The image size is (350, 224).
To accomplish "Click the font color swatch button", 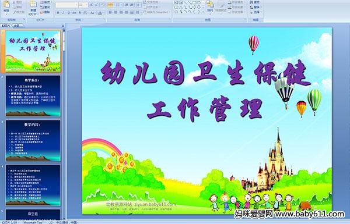I will coord(100,13).
